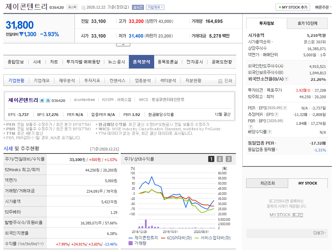The height and width of the screenshot is (250, 335).
Task: Expand 동일업종 PER arrow link
Action: [276, 143]
